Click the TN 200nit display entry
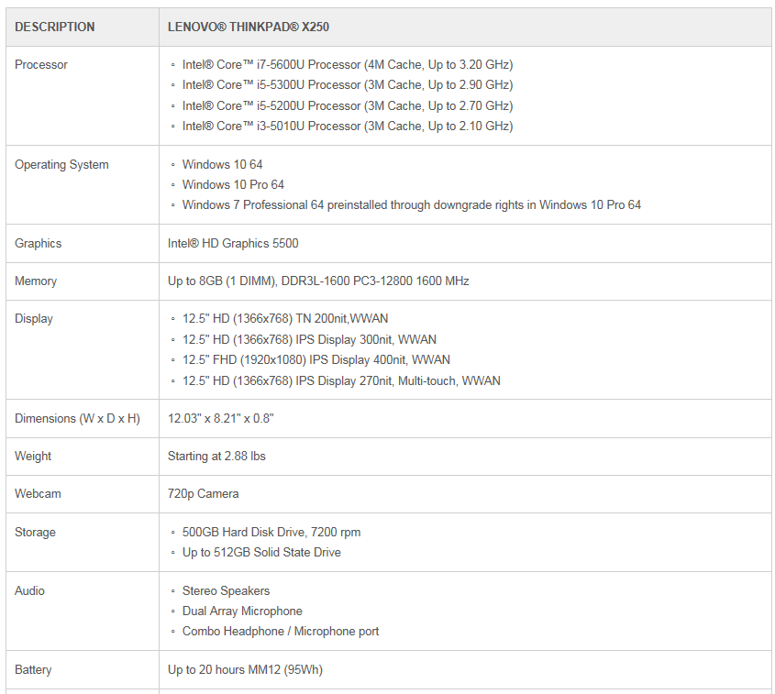The height and width of the screenshot is (694, 775). (285, 319)
